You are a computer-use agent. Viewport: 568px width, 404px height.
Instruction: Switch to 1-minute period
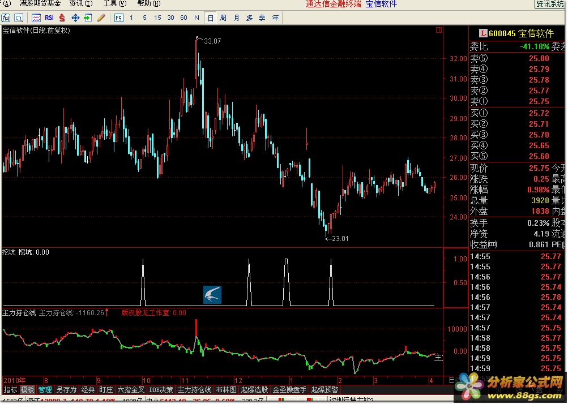click(131, 18)
